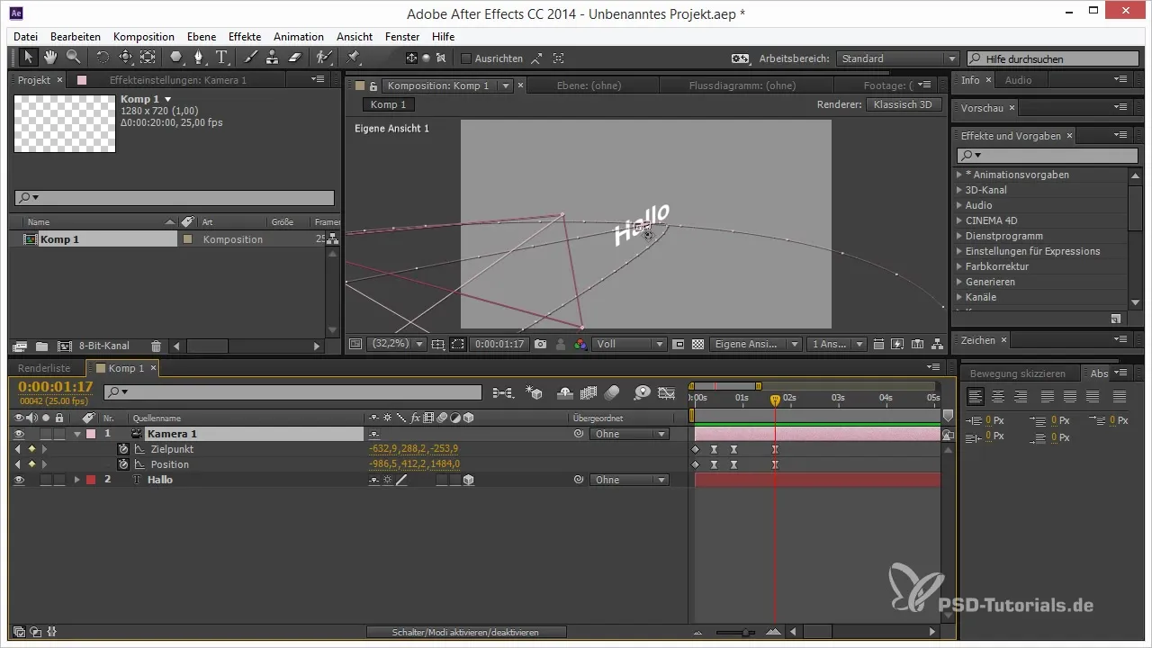Open the Übergeordnet dropdown for Kamera 1
Viewport: 1152px width, 648px height.
[x=629, y=434]
